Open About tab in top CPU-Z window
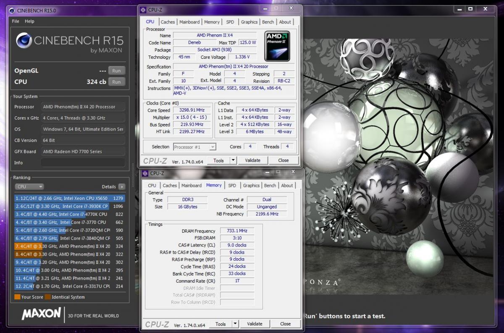Viewport: 504px width, 333px height. click(285, 22)
